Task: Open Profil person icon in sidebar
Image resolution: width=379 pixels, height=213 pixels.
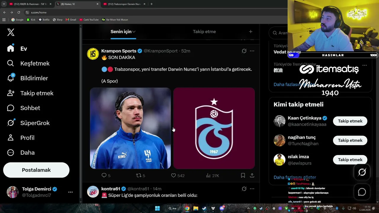Action: (x=11, y=138)
